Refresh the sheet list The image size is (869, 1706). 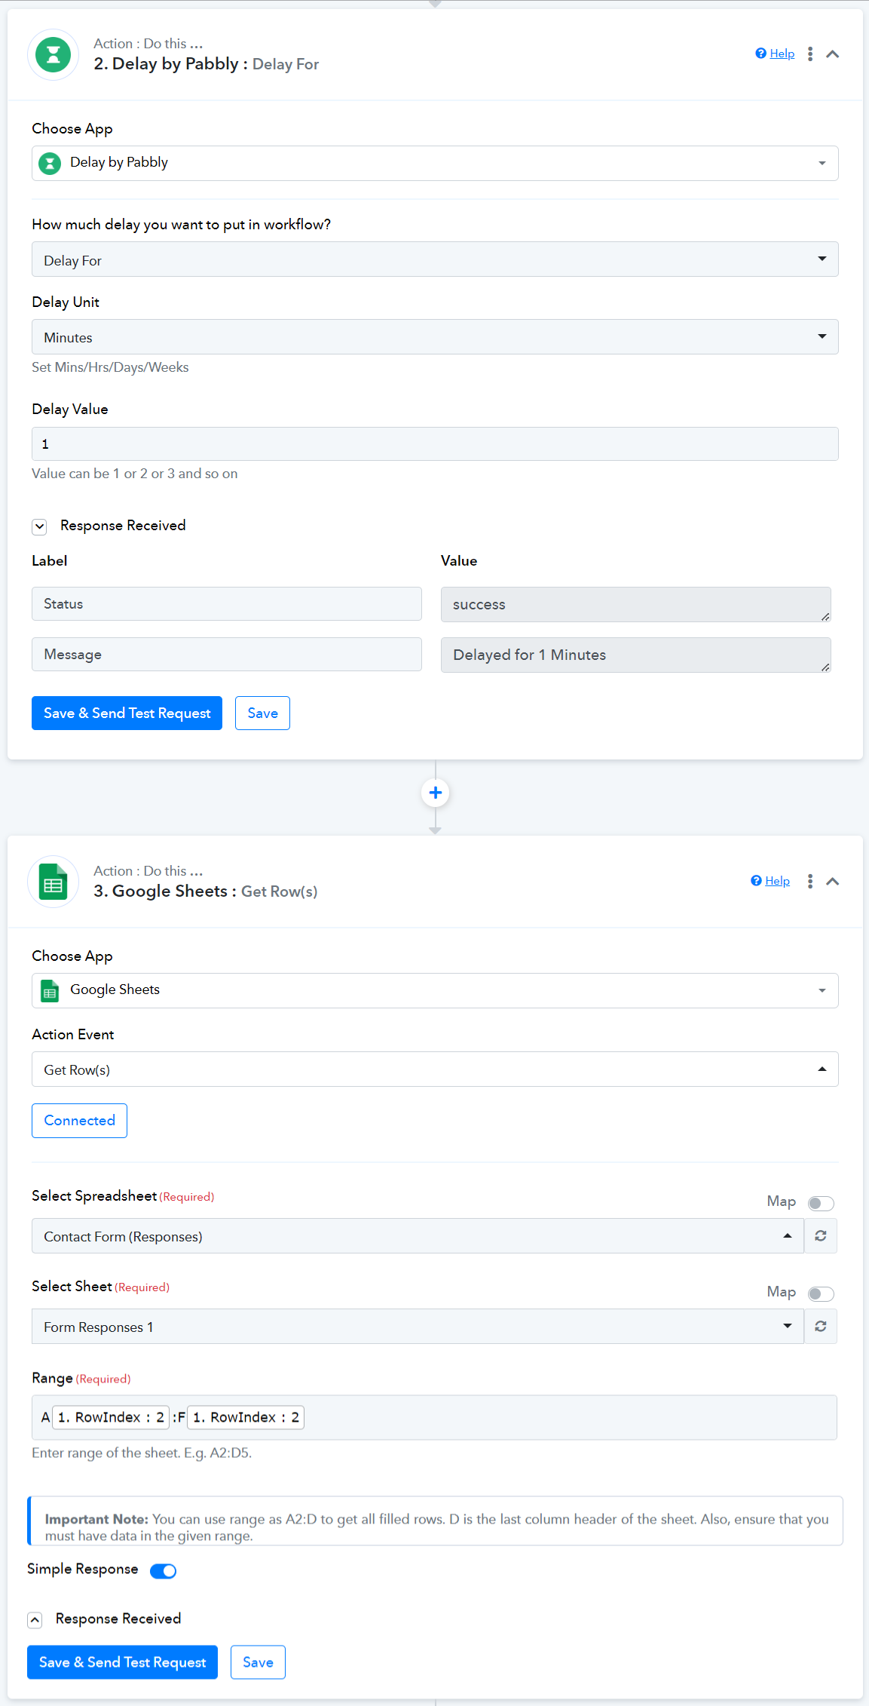point(821,1326)
